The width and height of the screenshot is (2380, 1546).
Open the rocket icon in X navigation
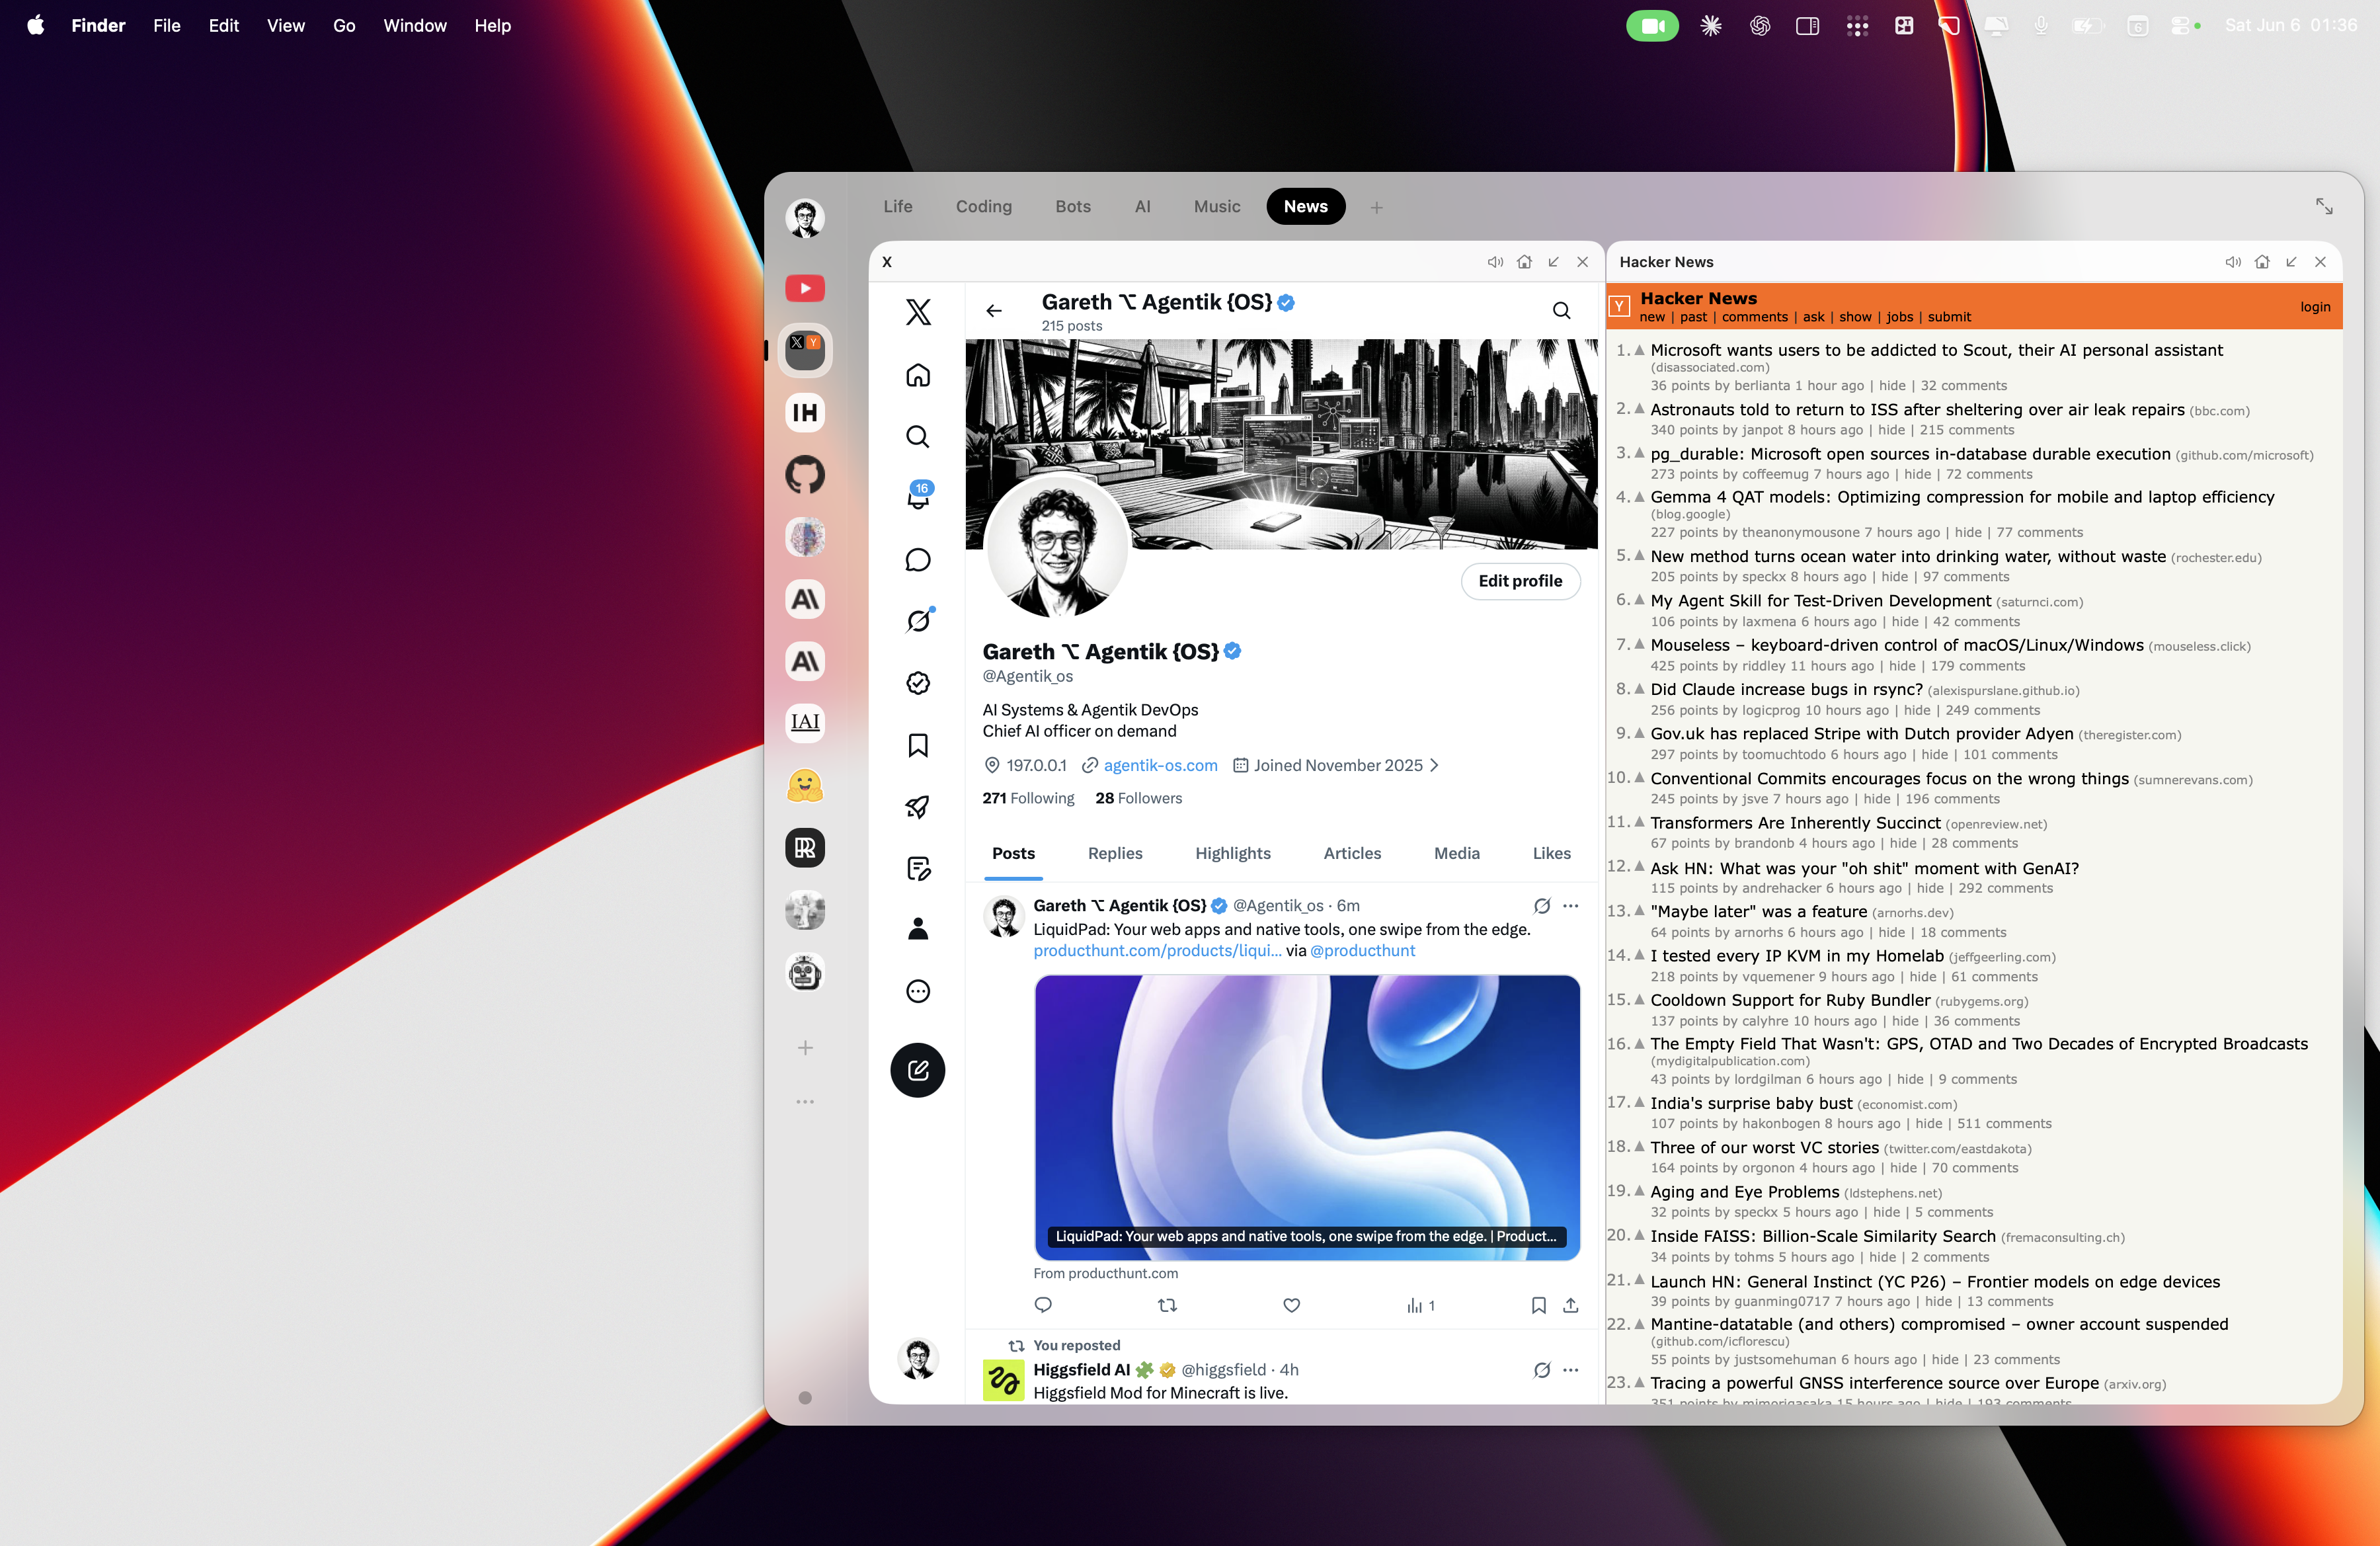coord(918,807)
